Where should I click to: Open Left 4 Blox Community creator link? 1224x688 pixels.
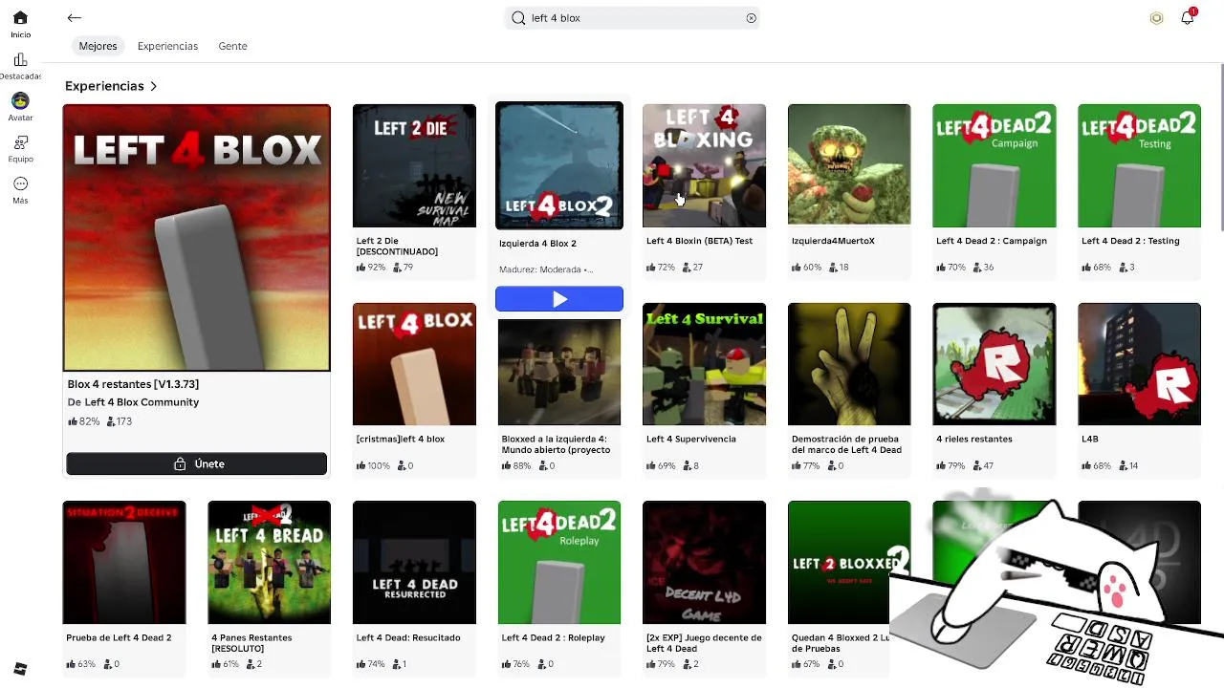142,402
